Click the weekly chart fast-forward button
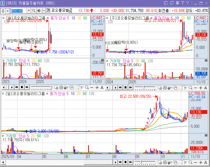Viewport: 210px width, 167px height. [130, 88]
